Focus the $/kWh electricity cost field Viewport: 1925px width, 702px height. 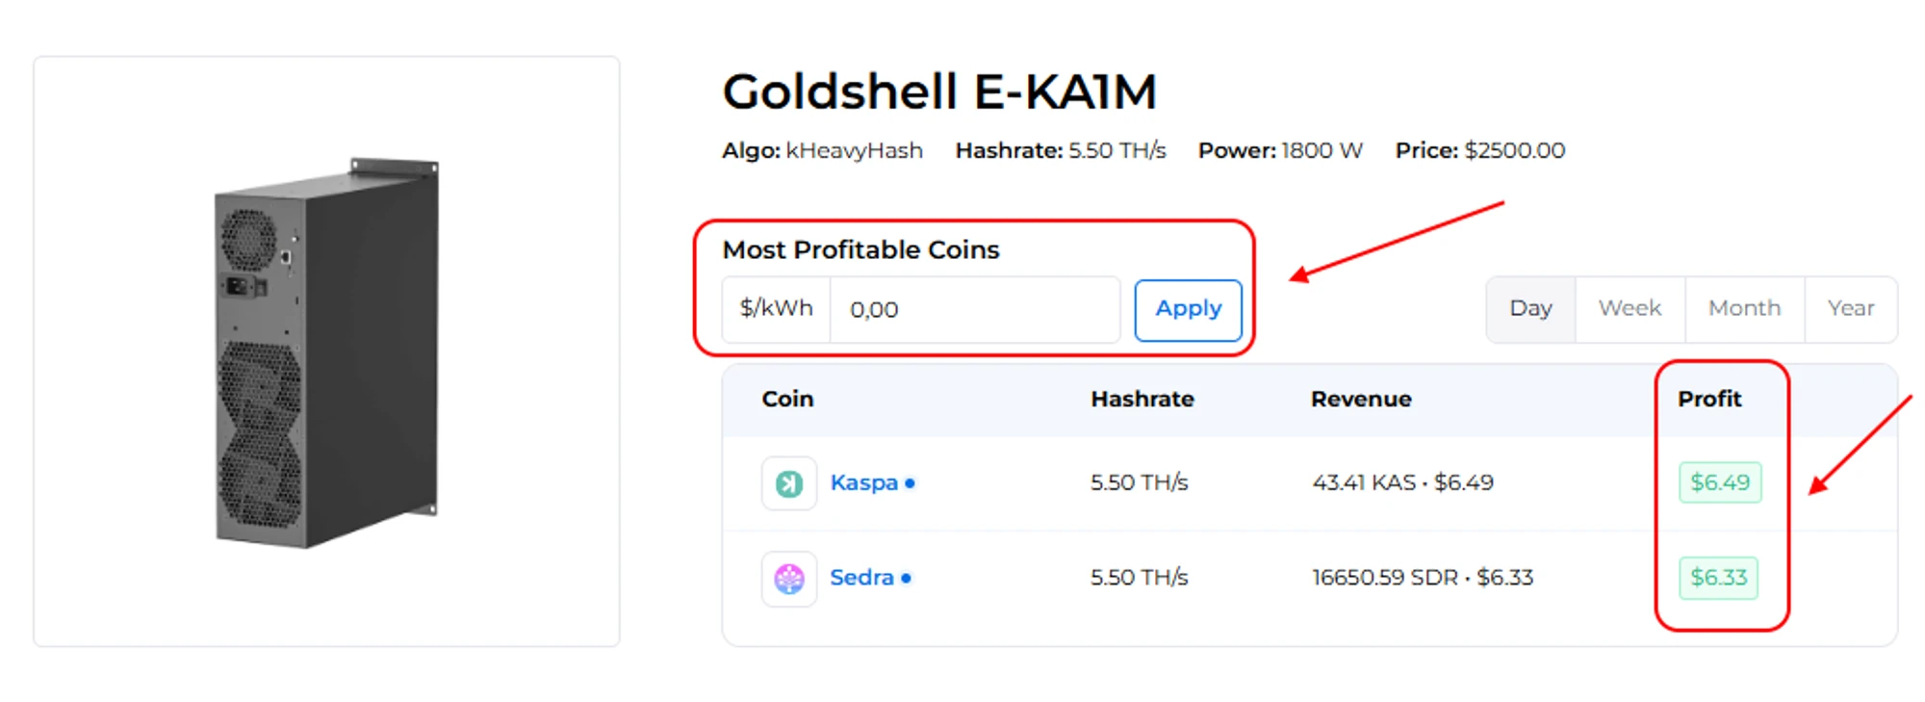pyautogui.click(x=974, y=310)
